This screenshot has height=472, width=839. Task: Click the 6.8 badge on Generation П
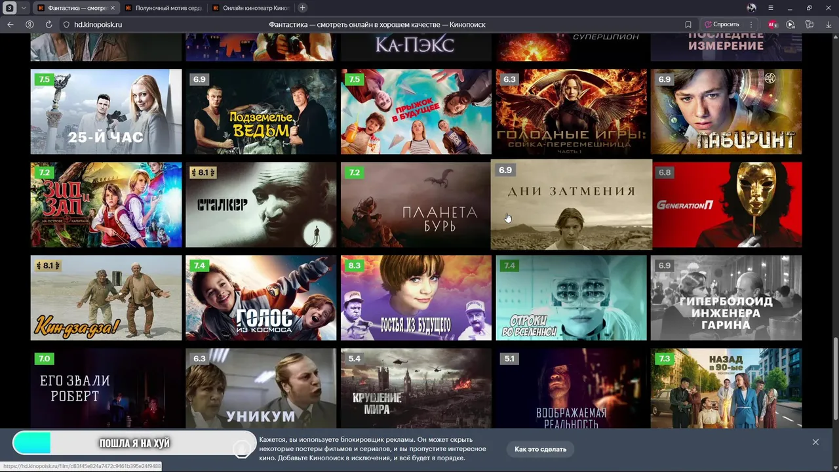(x=665, y=172)
